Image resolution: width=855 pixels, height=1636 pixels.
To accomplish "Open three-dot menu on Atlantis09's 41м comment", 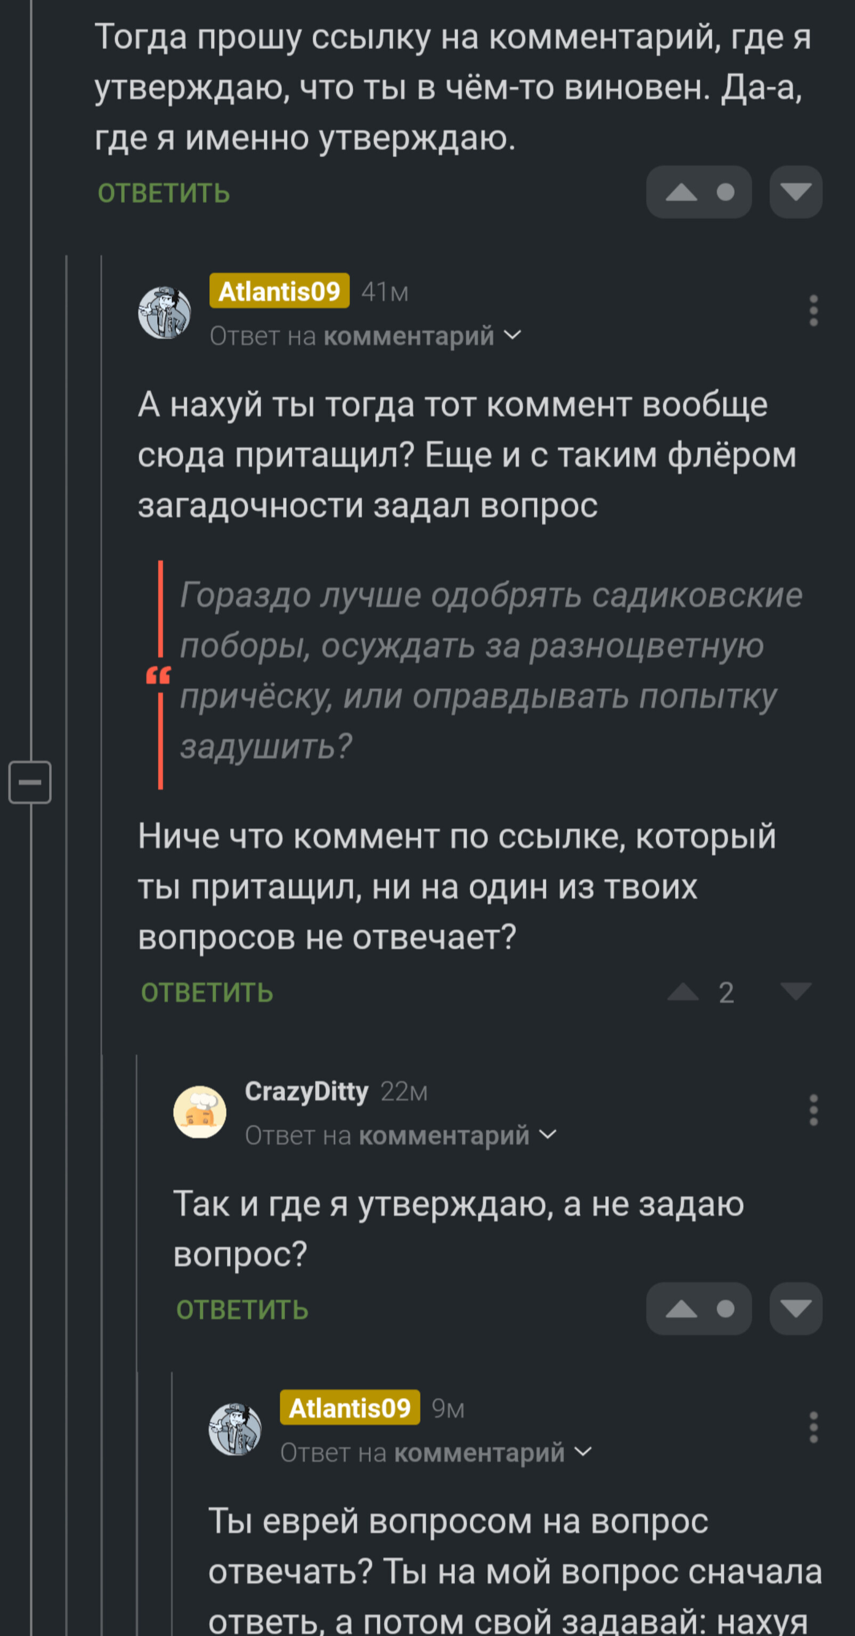I will click(x=813, y=310).
